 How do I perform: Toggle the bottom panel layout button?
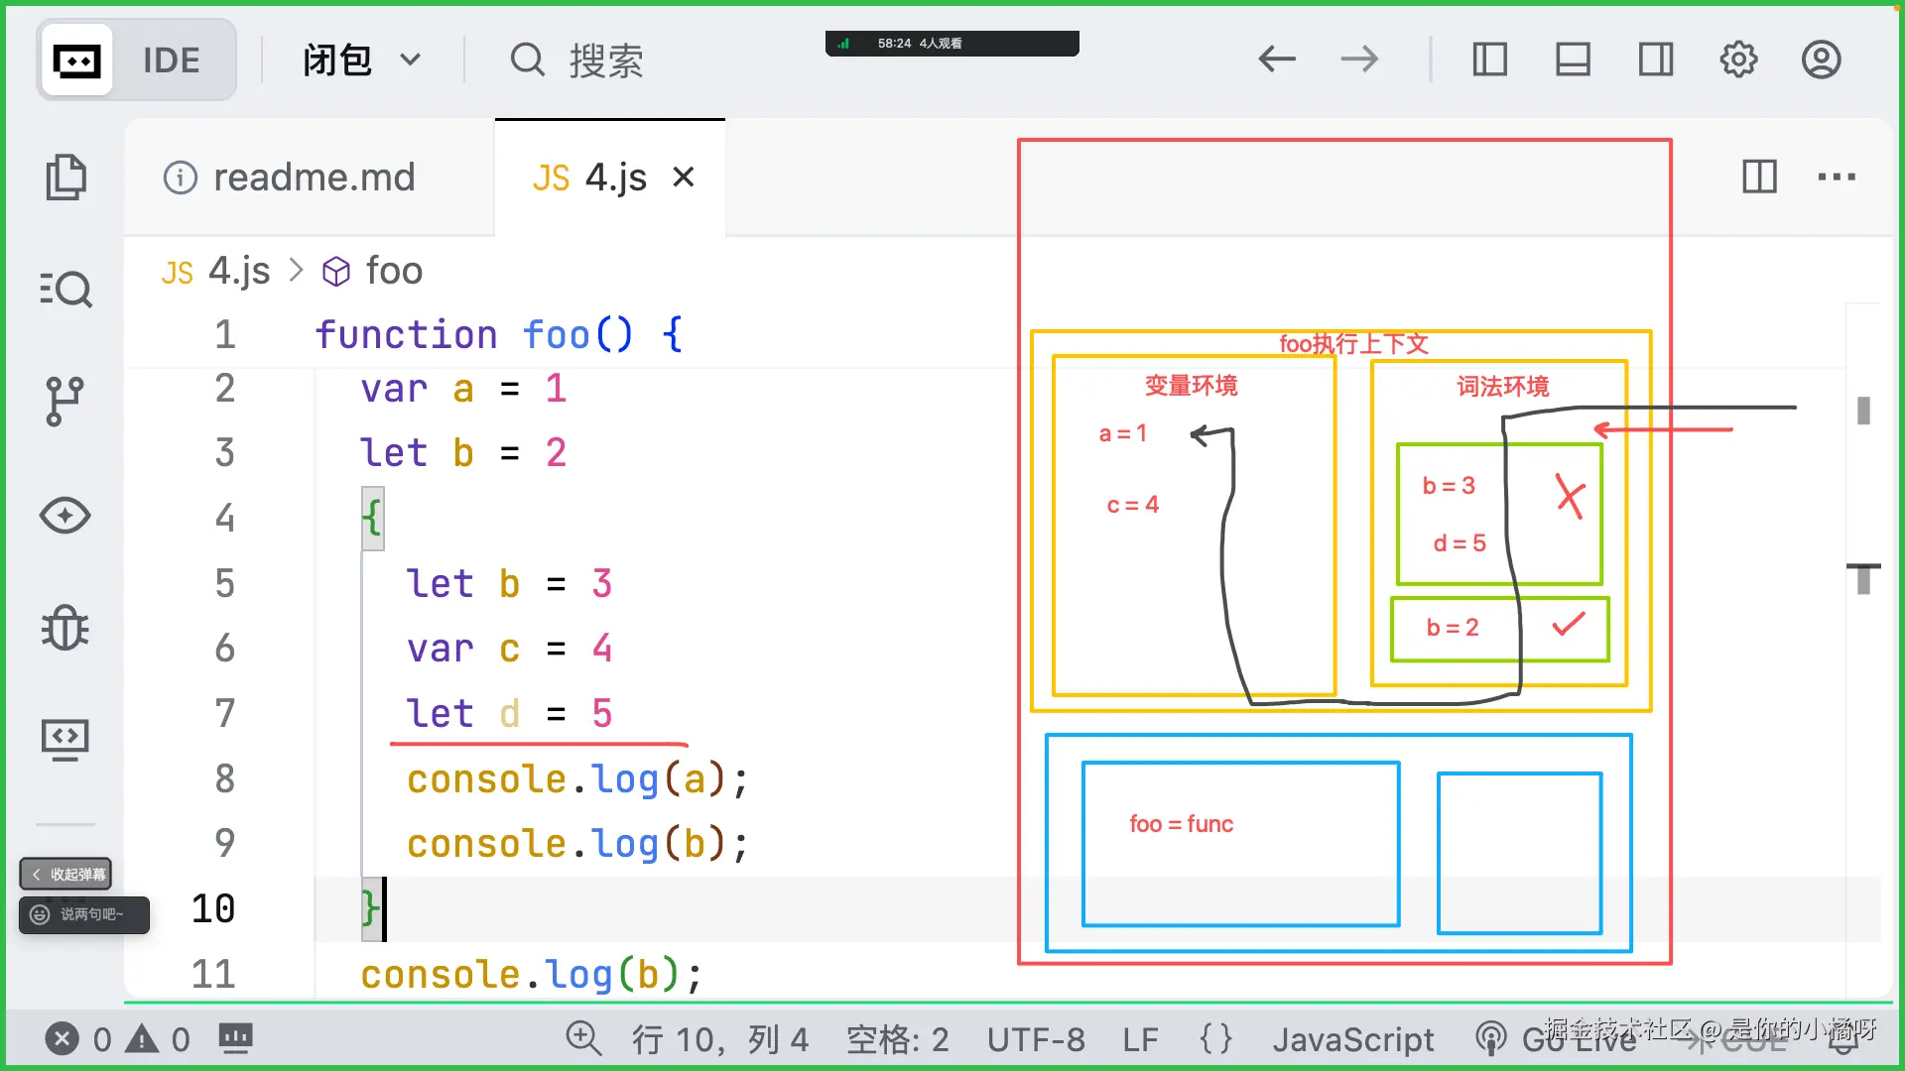[x=1573, y=60]
